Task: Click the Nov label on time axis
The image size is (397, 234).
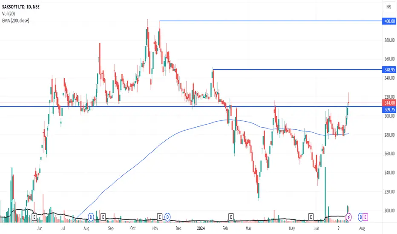Action: [x=155, y=228]
